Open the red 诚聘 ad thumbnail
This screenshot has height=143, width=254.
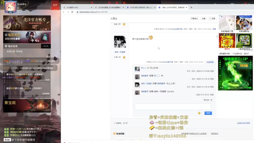coord(227,41)
